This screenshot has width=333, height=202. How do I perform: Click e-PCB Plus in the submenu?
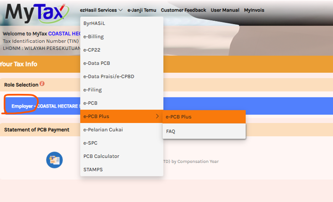click(204, 117)
